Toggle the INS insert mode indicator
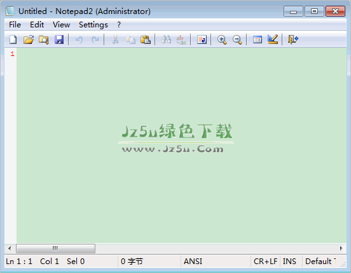The width and height of the screenshot is (351, 273). [291, 262]
